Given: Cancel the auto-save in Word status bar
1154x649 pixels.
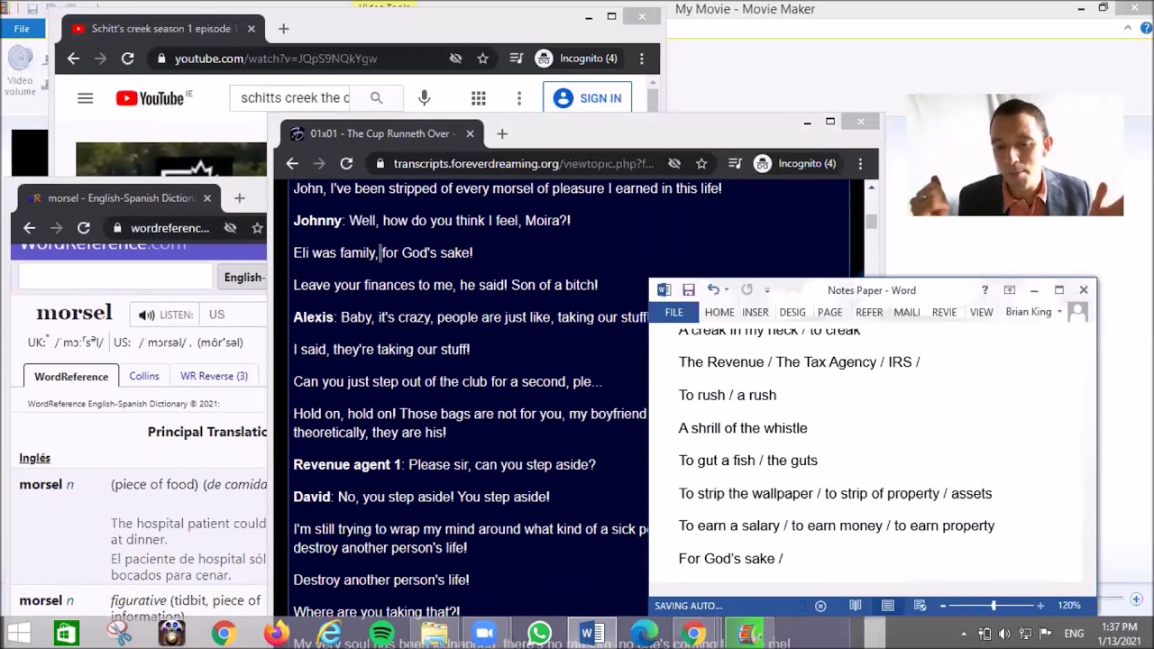Looking at the screenshot, I should coord(820,606).
